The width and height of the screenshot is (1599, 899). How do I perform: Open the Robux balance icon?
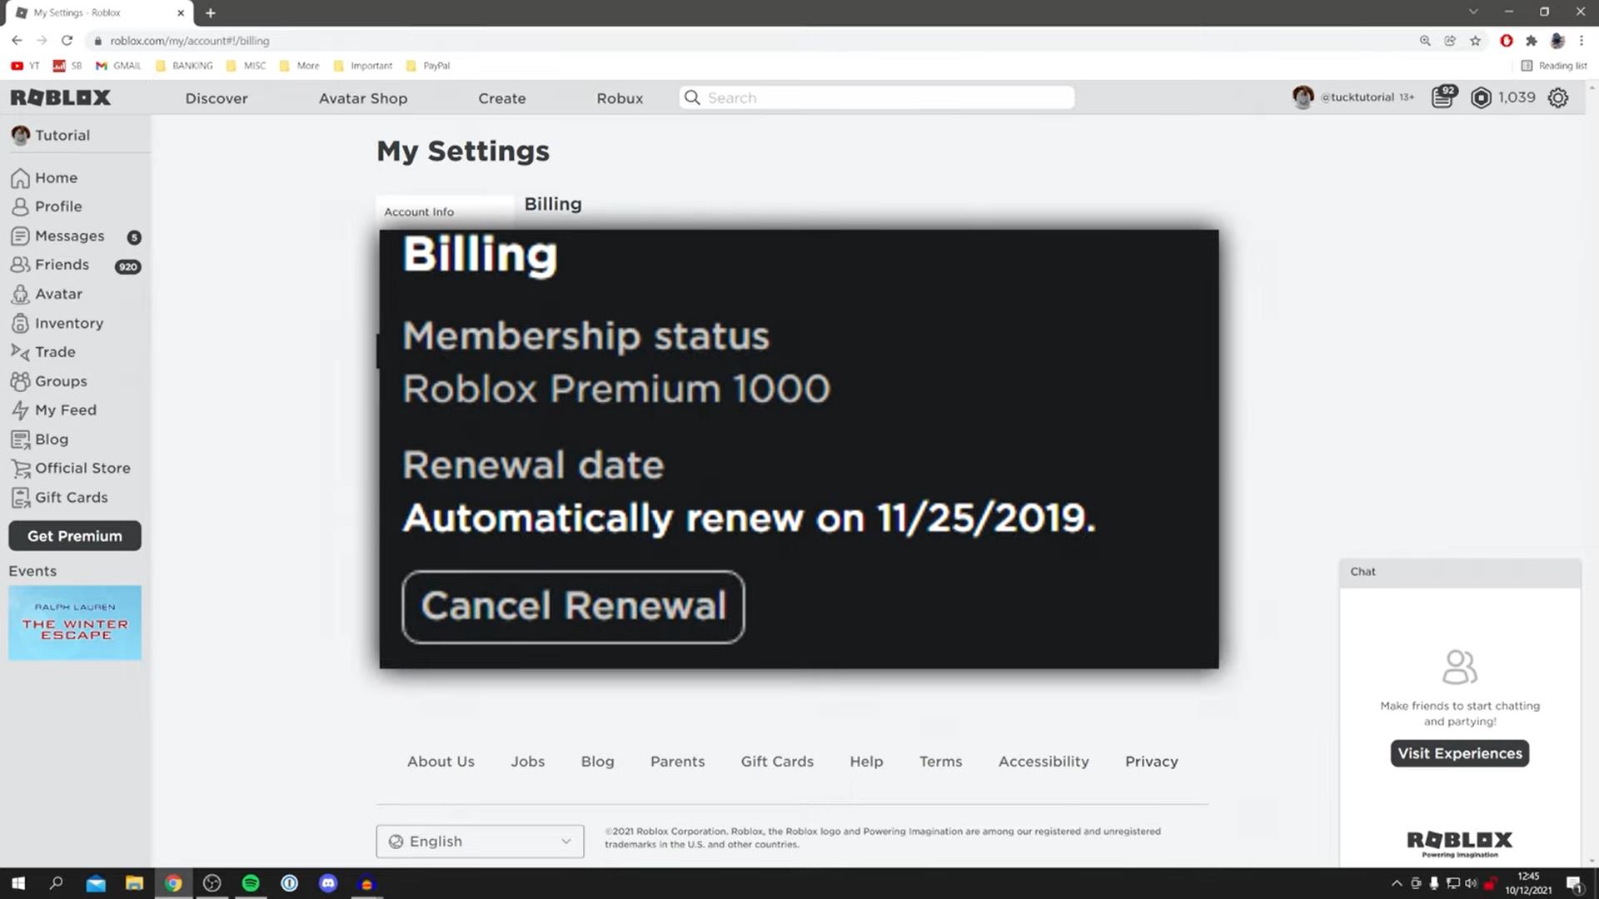point(1481,97)
